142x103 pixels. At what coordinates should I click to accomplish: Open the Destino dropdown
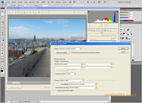[70, 49]
